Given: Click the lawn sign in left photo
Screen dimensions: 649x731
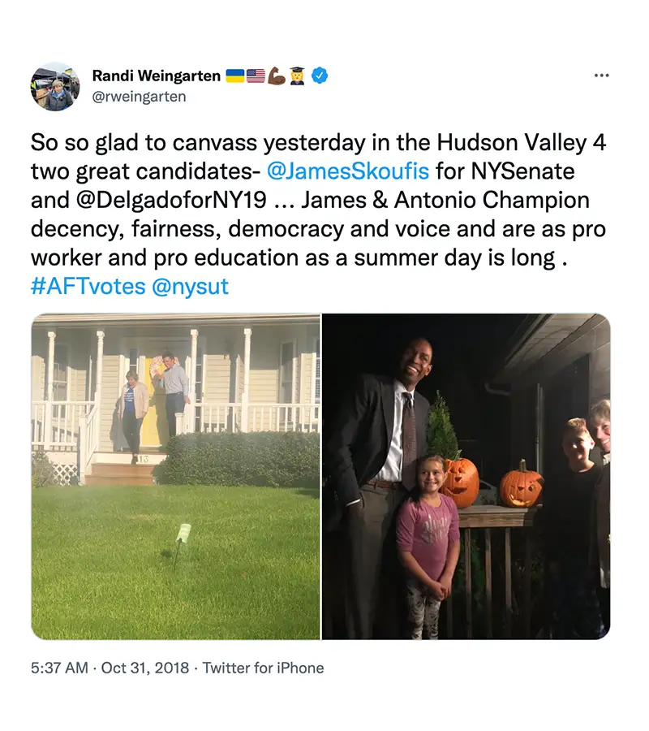Looking at the screenshot, I should click(x=184, y=532).
